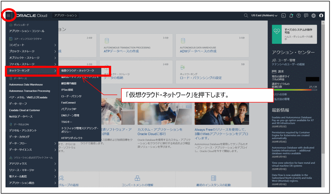Click the ATP database icon

[107, 41]
